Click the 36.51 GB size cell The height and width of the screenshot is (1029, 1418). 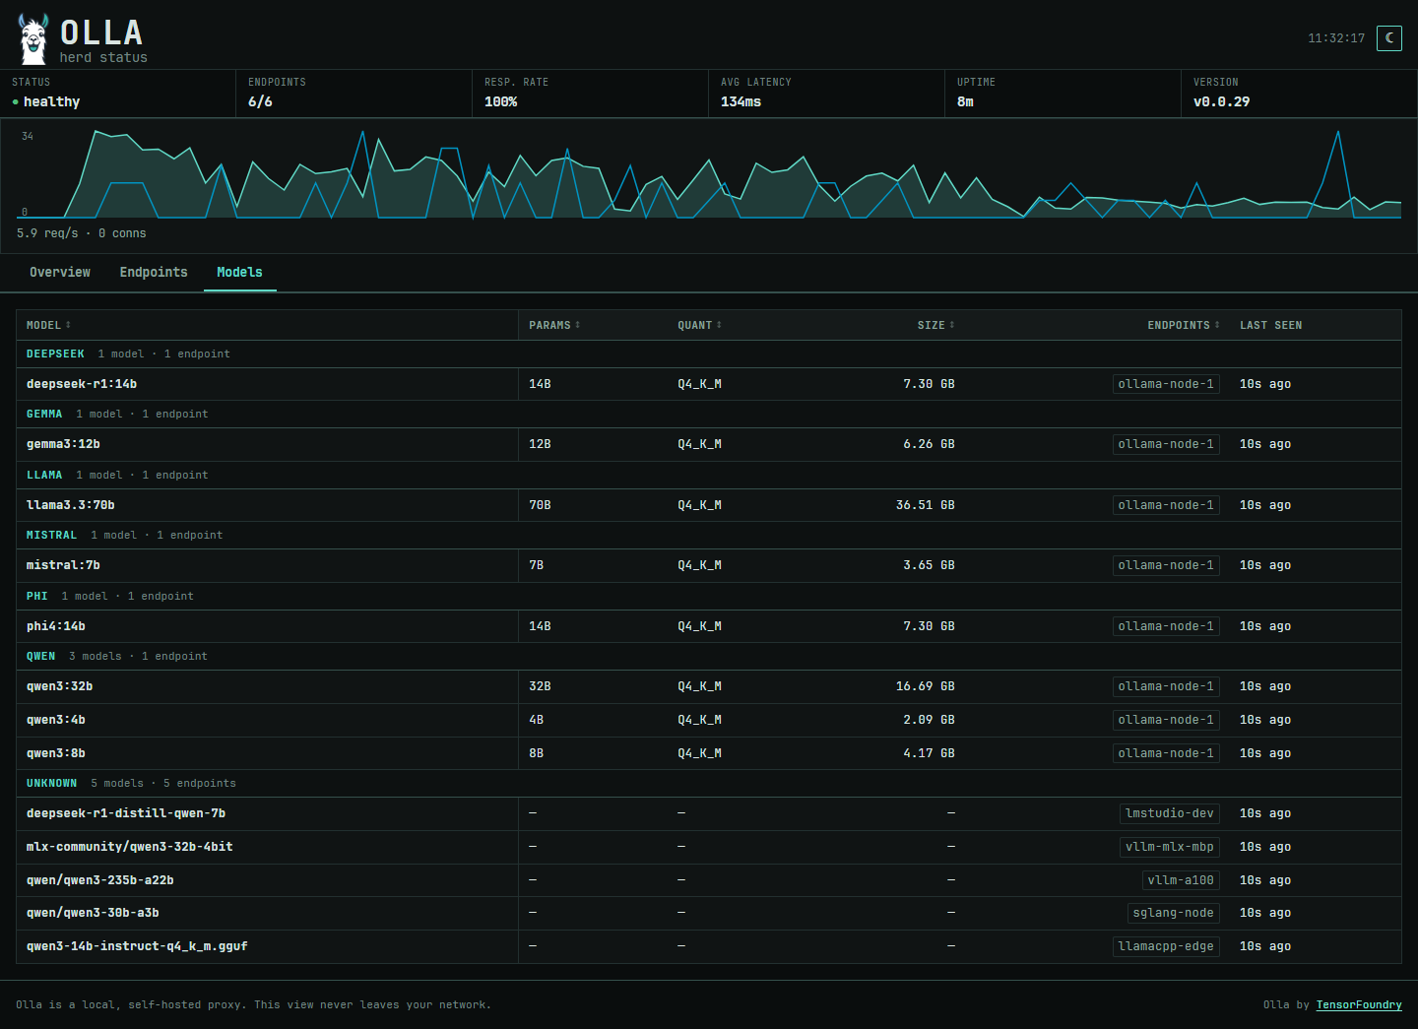click(x=926, y=505)
